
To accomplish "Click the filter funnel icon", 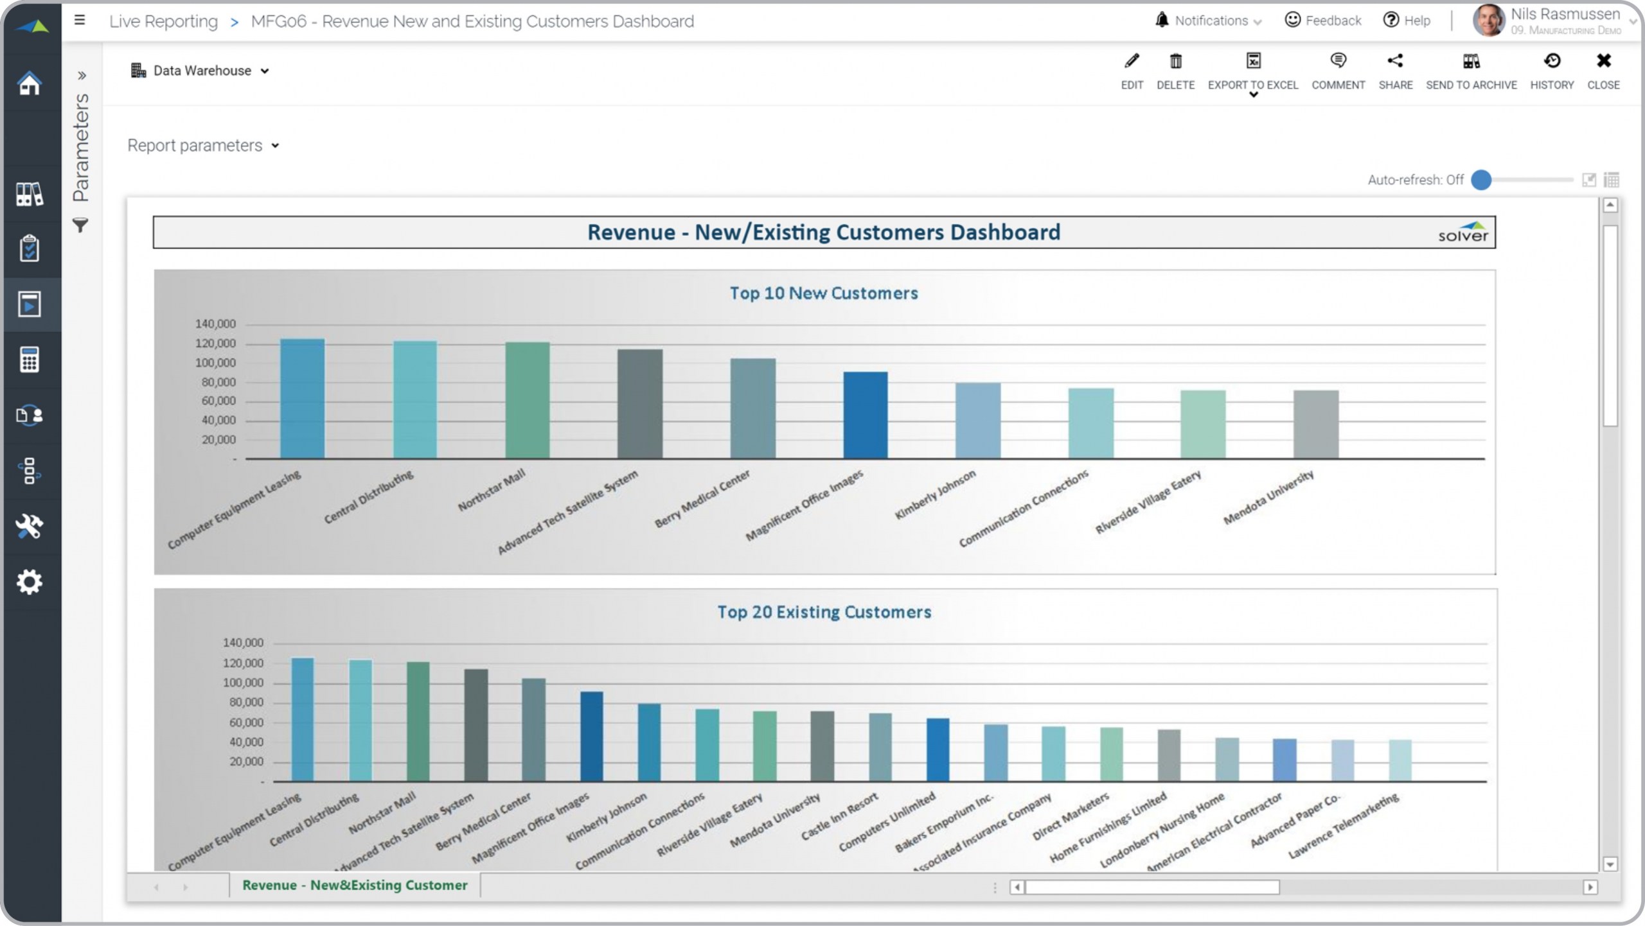I will click(80, 225).
